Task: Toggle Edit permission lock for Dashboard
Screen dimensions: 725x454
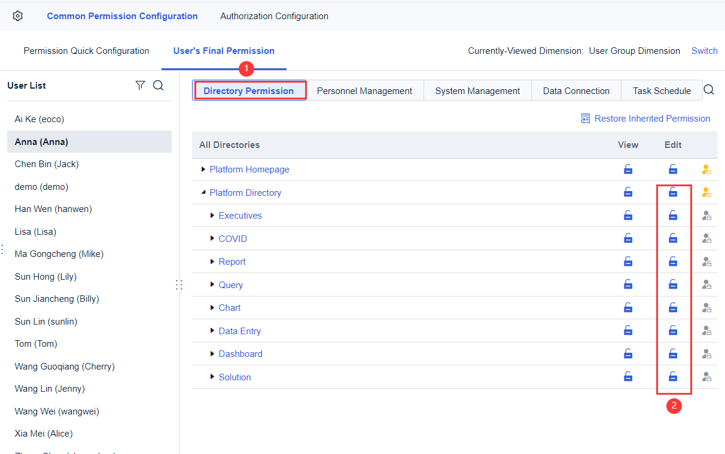Action: tap(673, 354)
